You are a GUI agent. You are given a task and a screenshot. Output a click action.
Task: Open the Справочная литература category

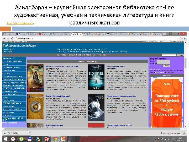(x=14, y=88)
